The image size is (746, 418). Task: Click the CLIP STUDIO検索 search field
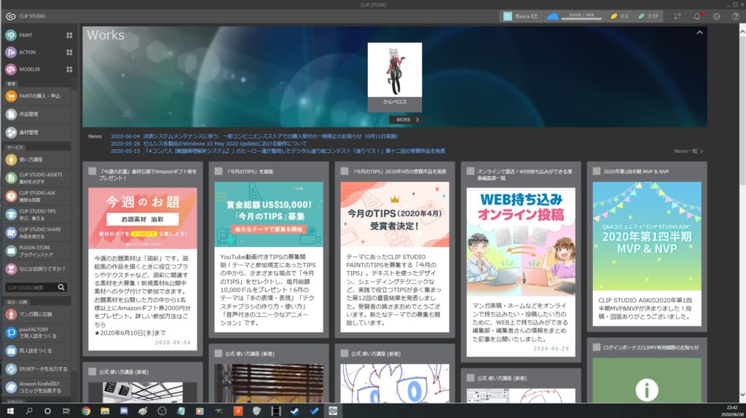(x=31, y=287)
